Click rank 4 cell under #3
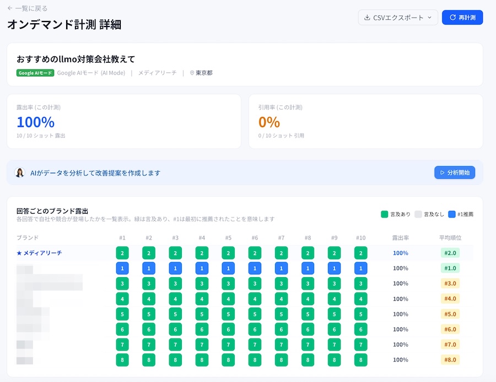 175,299
